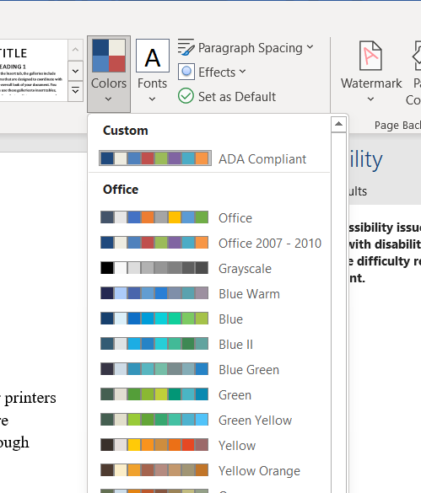Choose the Blue Warm palette swatch
The height and width of the screenshot is (493, 421).
154,293
